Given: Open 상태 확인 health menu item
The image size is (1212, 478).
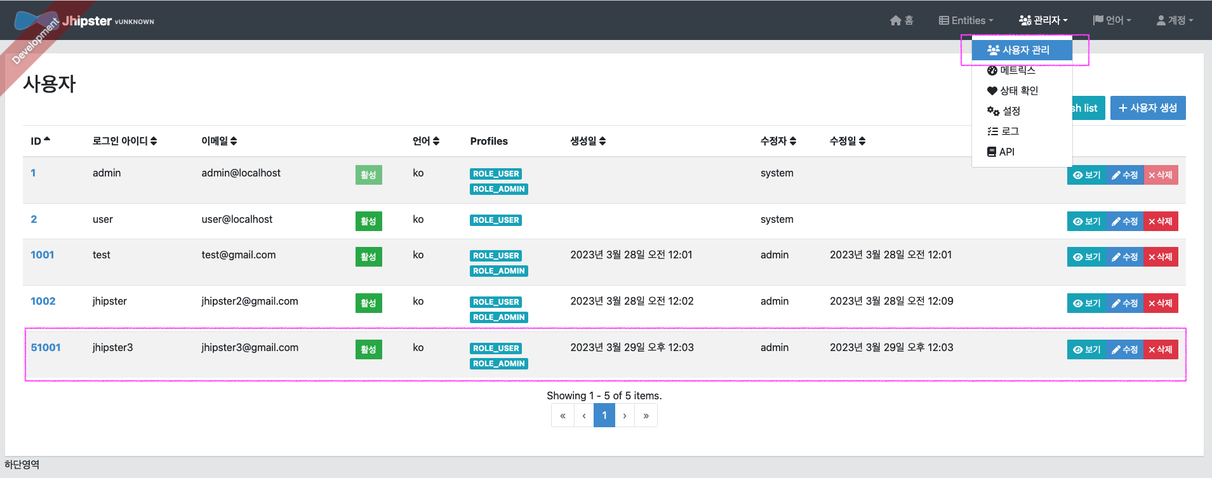Looking at the screenshot, I should (x=1022, y=91).
